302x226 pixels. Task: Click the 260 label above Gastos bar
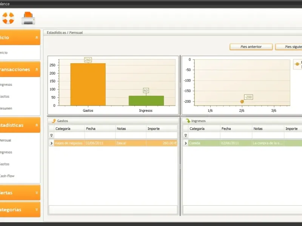click(x=88, y=60)
